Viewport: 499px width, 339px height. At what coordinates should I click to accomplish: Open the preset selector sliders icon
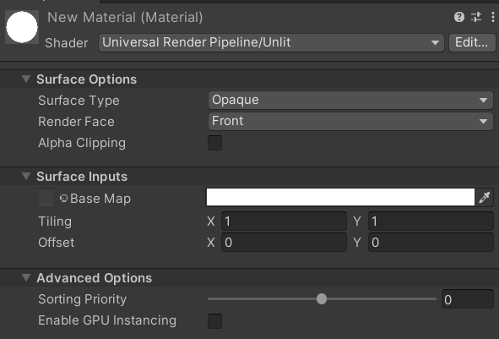[x=476, y=17]
